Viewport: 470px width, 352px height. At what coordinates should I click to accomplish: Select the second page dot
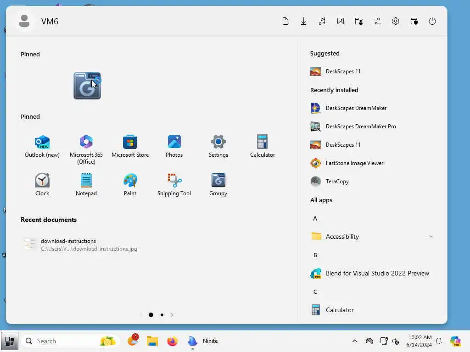pos(162,315)
